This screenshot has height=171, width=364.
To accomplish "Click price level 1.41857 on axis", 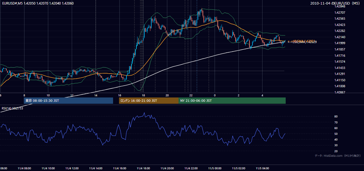I will point(340,49).
